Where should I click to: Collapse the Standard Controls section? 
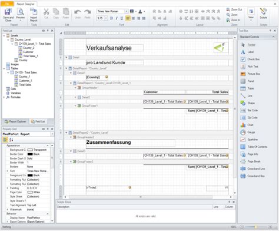273,37
